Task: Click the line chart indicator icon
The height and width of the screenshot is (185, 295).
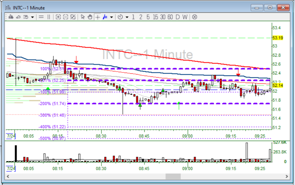Action: [18, 17]
